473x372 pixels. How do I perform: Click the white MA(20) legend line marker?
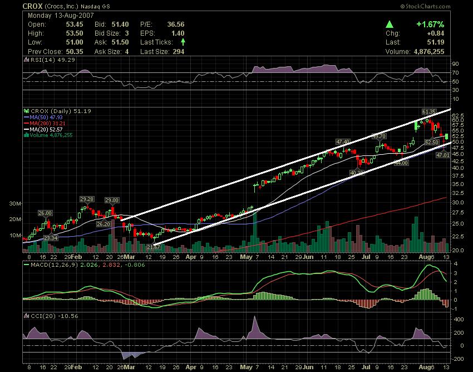(27, 129)
